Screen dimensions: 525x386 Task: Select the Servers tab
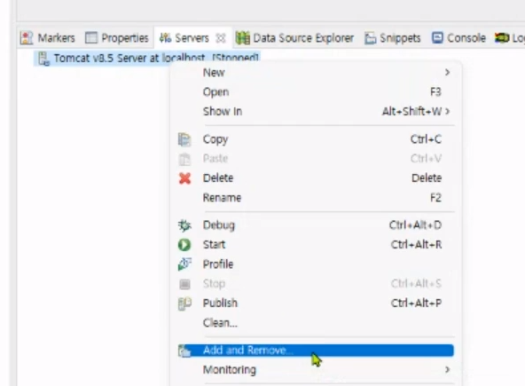pos(192,38)
